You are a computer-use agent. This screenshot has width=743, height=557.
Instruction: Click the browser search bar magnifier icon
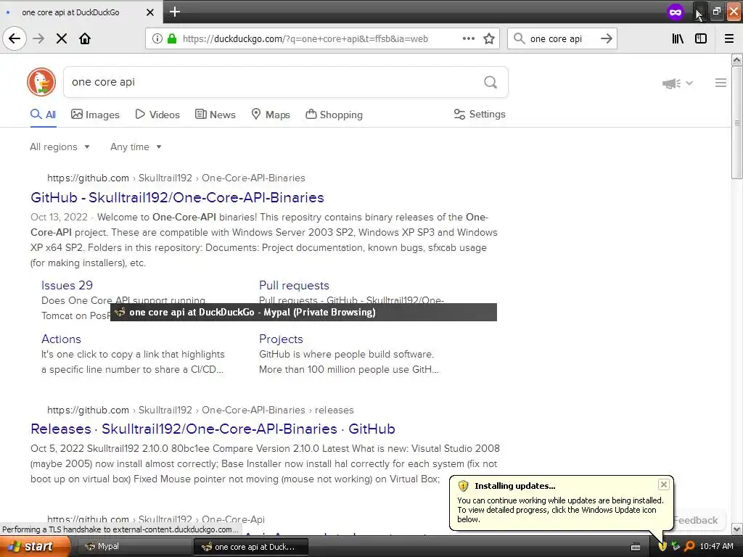click(519, 38)
